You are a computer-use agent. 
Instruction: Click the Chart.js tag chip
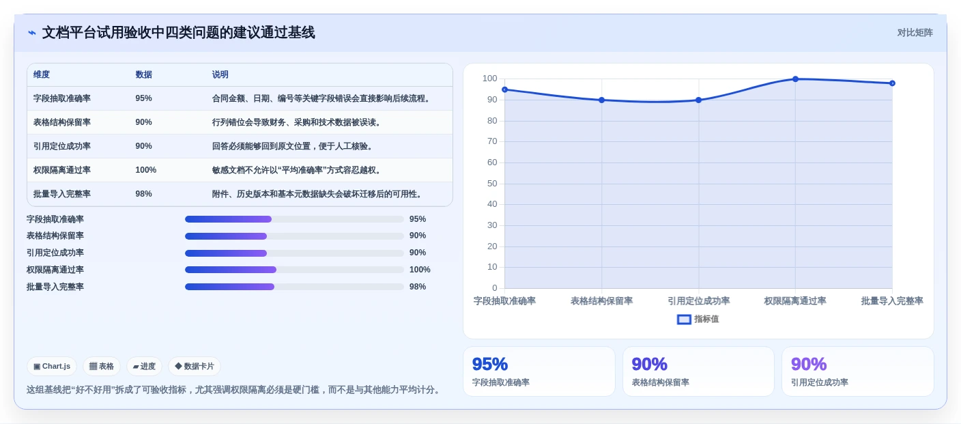(52, 367)
